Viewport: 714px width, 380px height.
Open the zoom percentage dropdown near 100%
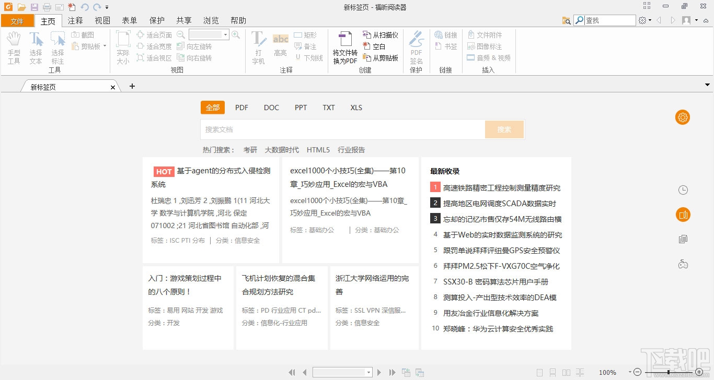coord(631,372)
